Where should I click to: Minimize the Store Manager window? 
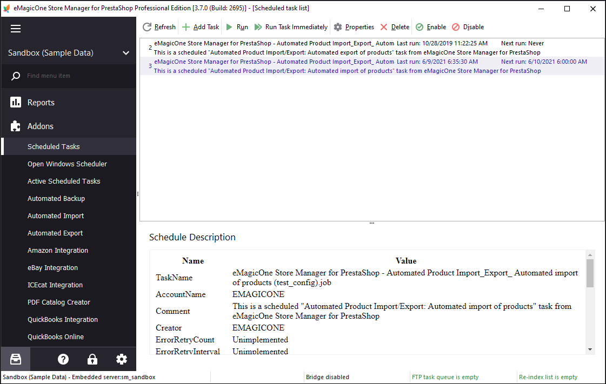(541, 9)
